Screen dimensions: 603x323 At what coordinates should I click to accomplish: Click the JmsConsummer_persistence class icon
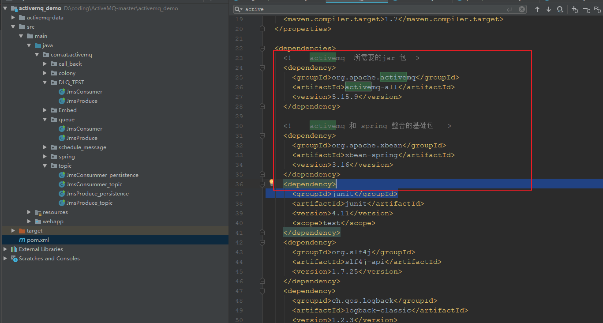click(62, 175)
